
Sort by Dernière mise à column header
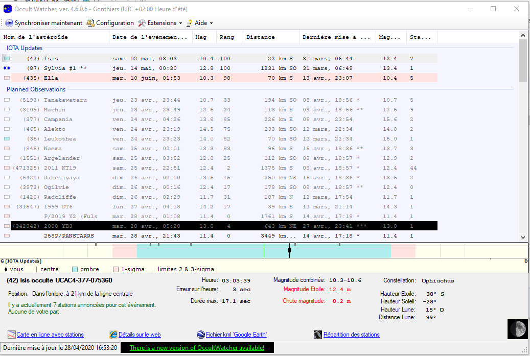(337, 37)
